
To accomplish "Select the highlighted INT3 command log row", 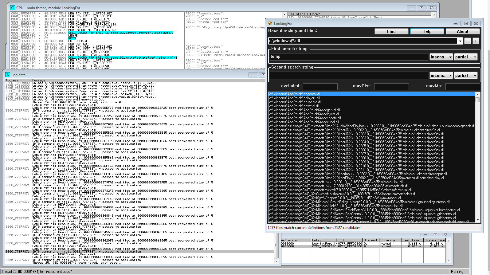I will [x=139, y=252].
